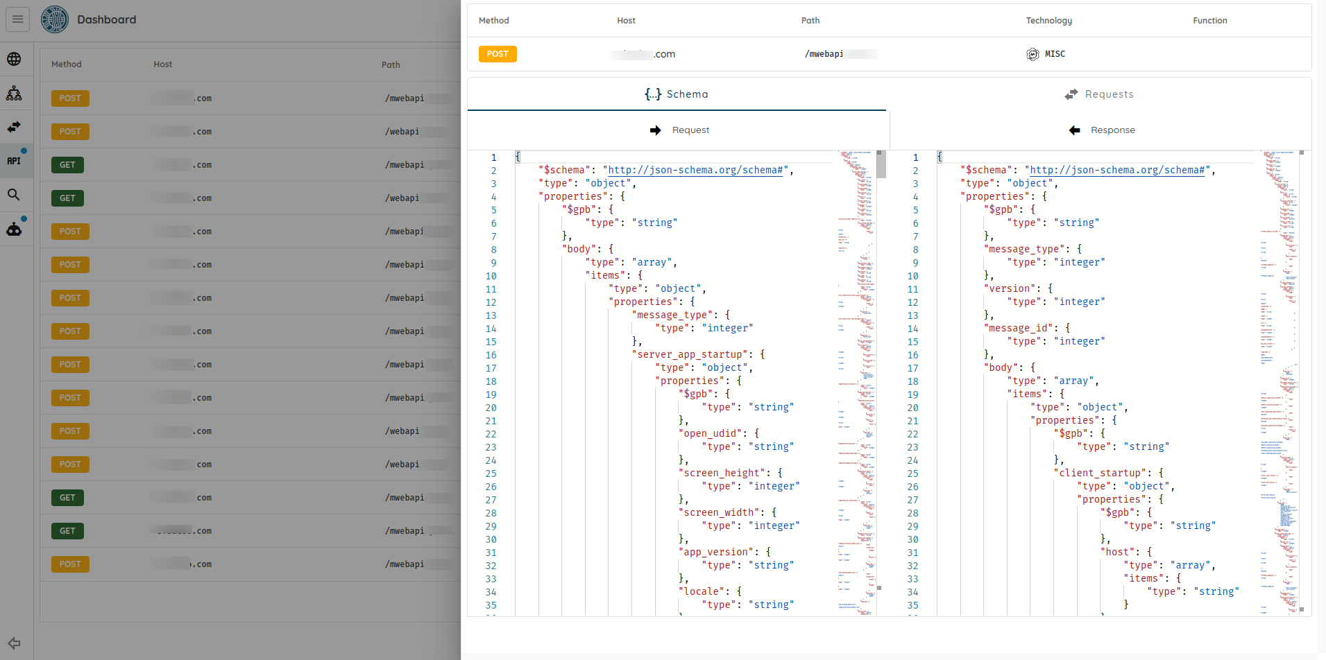This screenshot has width=1326, height=660.
Task: Open the globe icon in sidebar
Action: click(14, 59)
